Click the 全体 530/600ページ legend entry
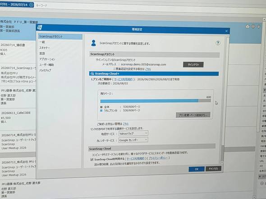 [120, 107]
